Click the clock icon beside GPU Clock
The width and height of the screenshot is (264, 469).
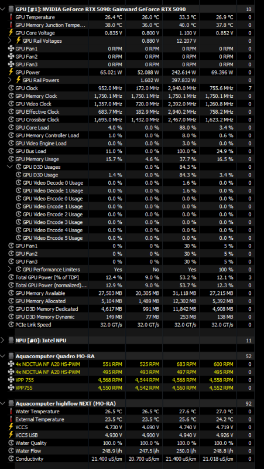(x=11, y=89)
